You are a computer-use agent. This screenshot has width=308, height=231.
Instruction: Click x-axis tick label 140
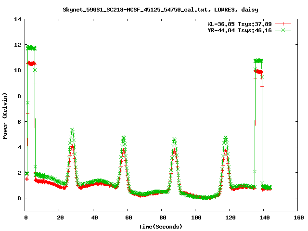265,218
